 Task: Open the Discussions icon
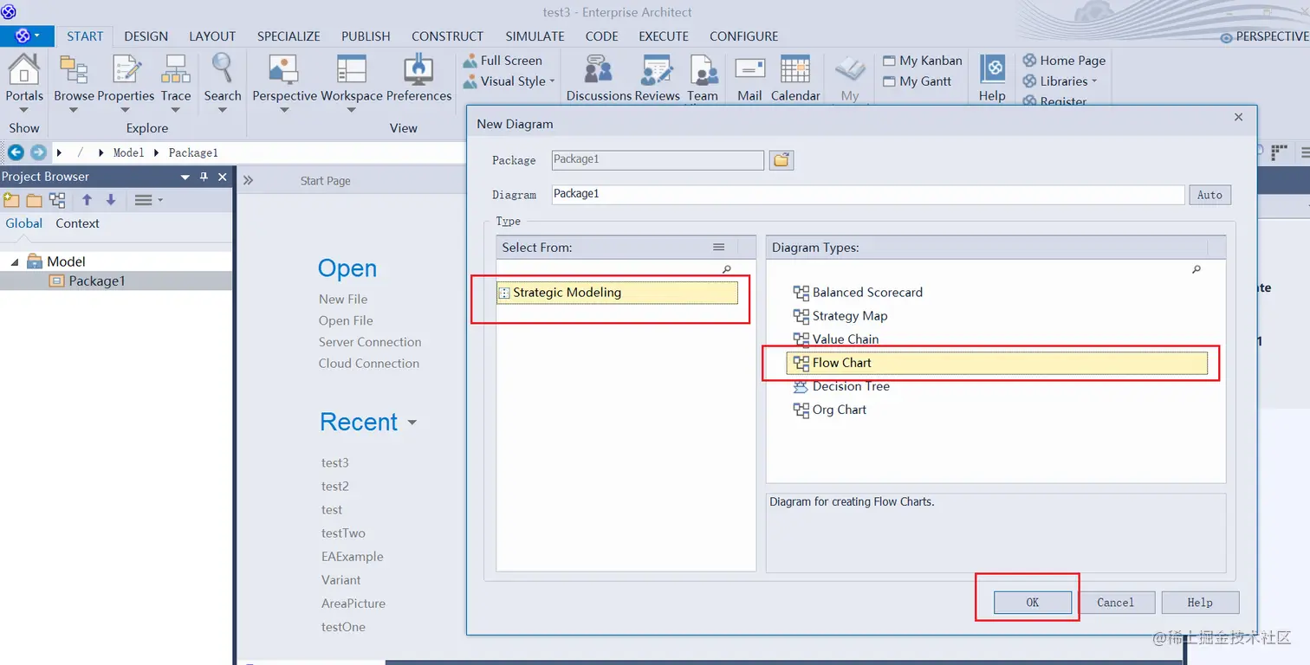(598, 68)
